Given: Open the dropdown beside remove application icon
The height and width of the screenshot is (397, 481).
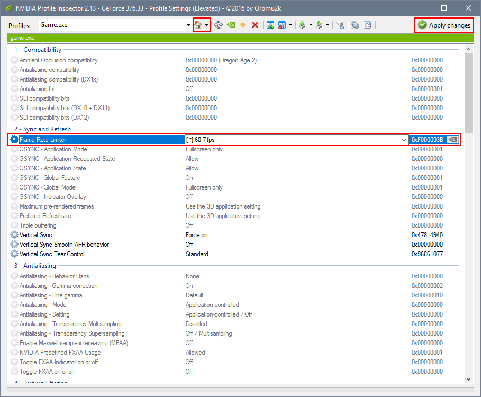Looking at the screenshot, I should pyautogui.click(x=291, y=25).
